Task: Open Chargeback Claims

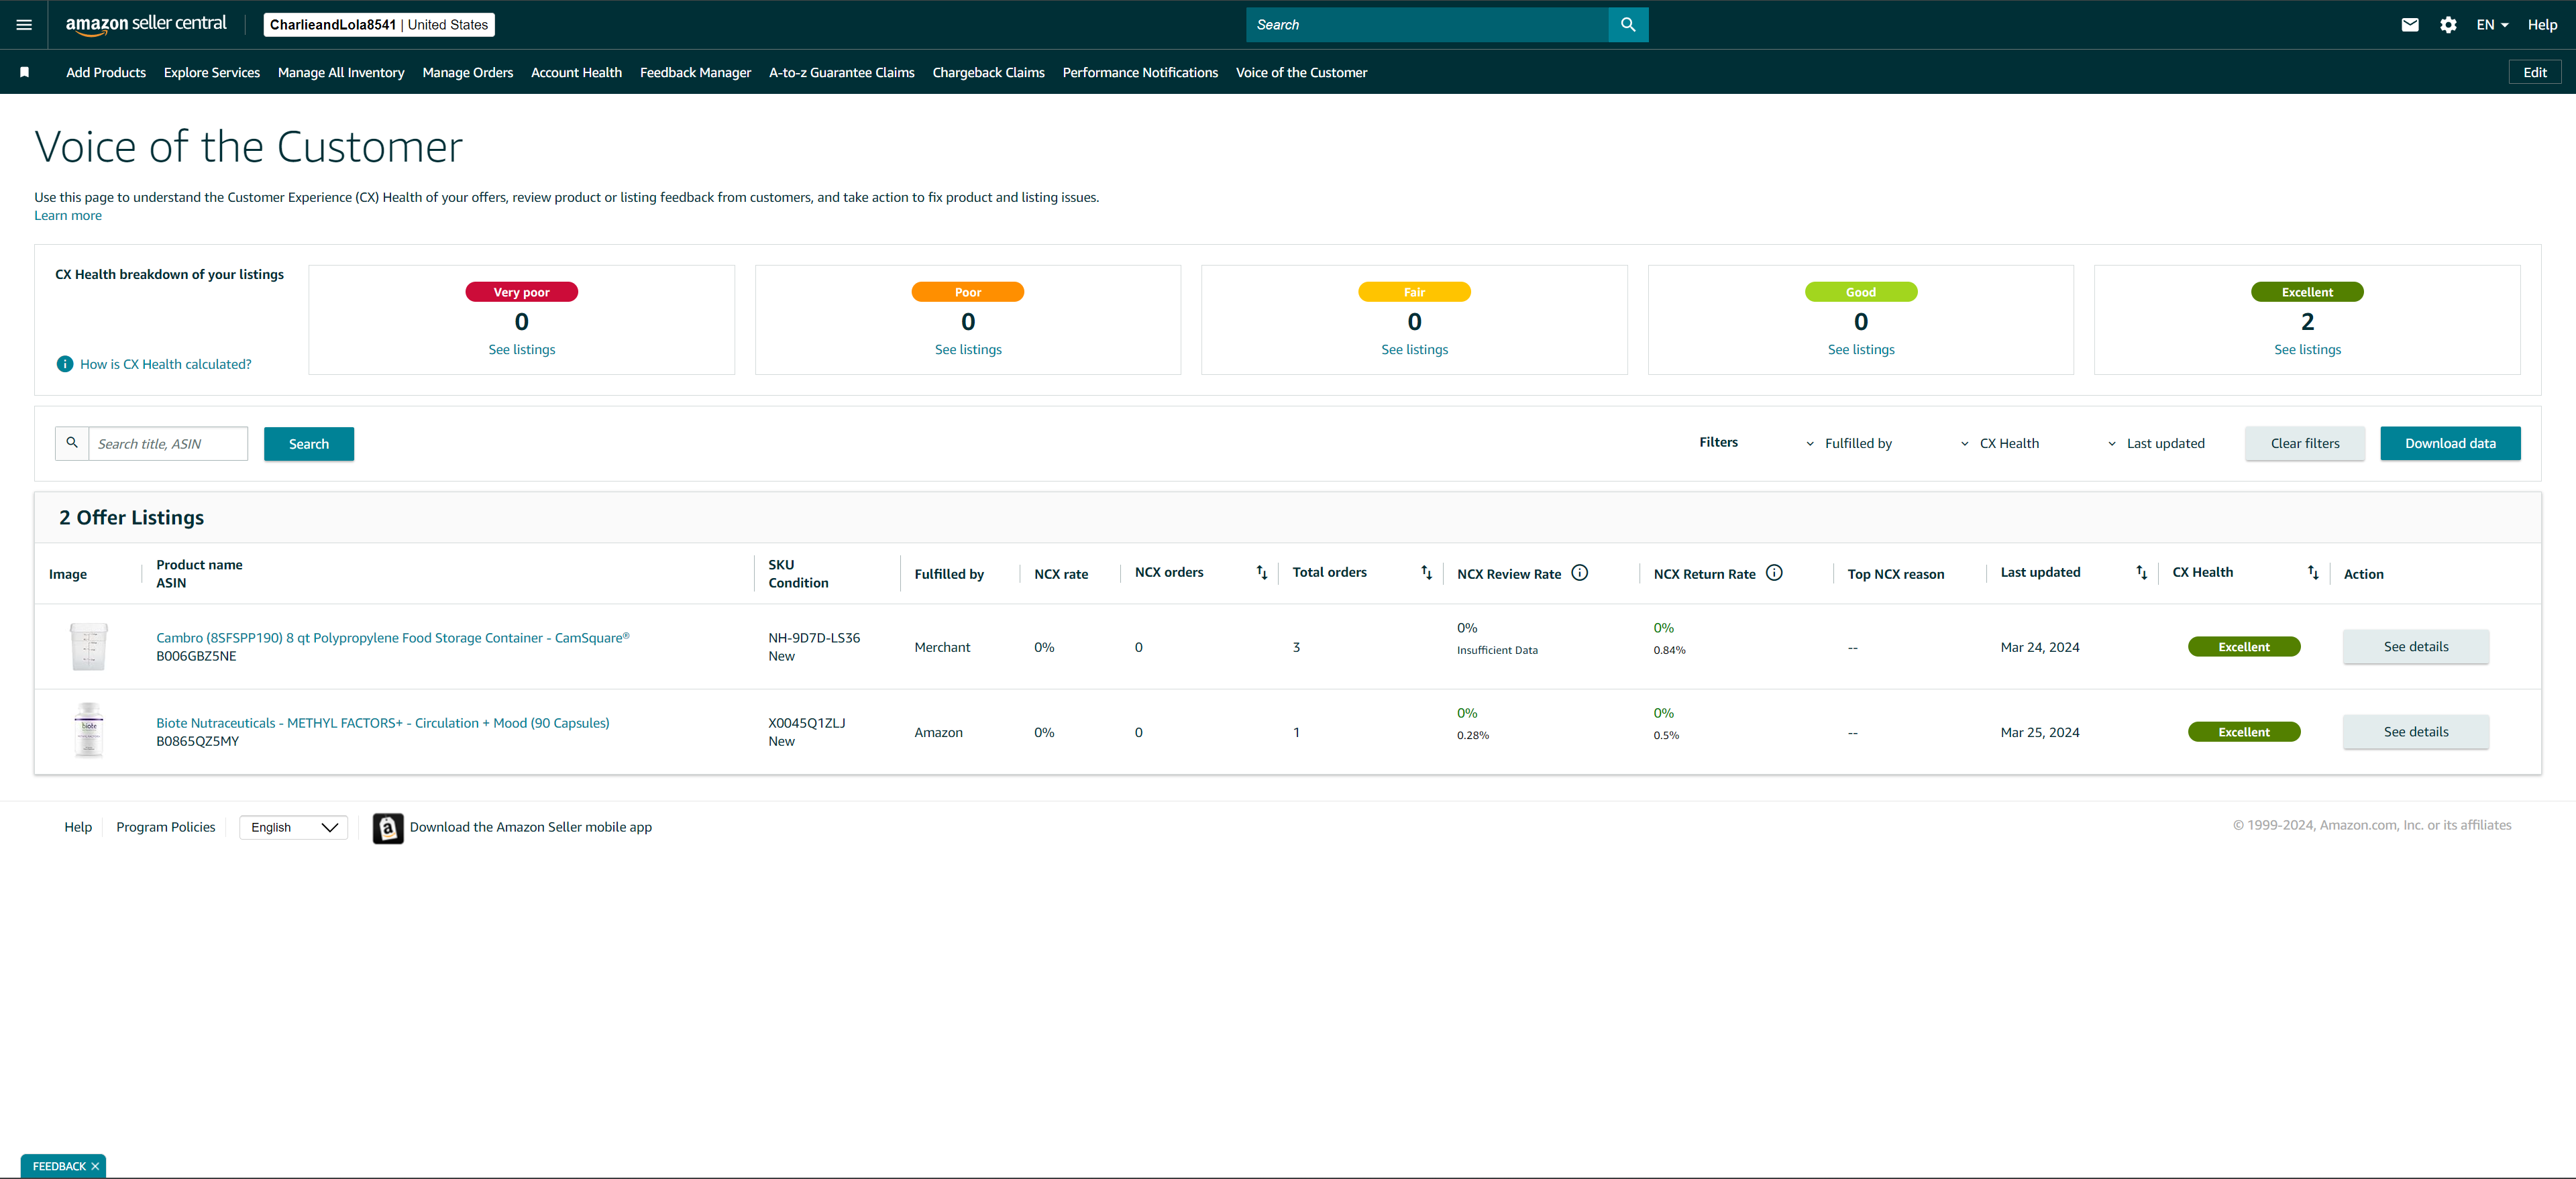Action: [x=989, y=73]
